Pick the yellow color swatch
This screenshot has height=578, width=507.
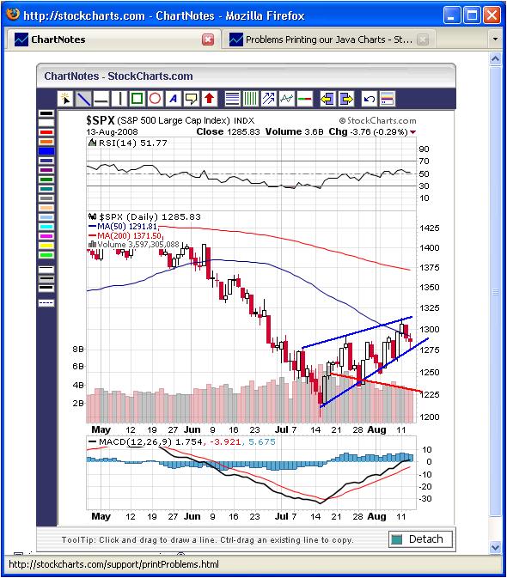coord(46,246)
